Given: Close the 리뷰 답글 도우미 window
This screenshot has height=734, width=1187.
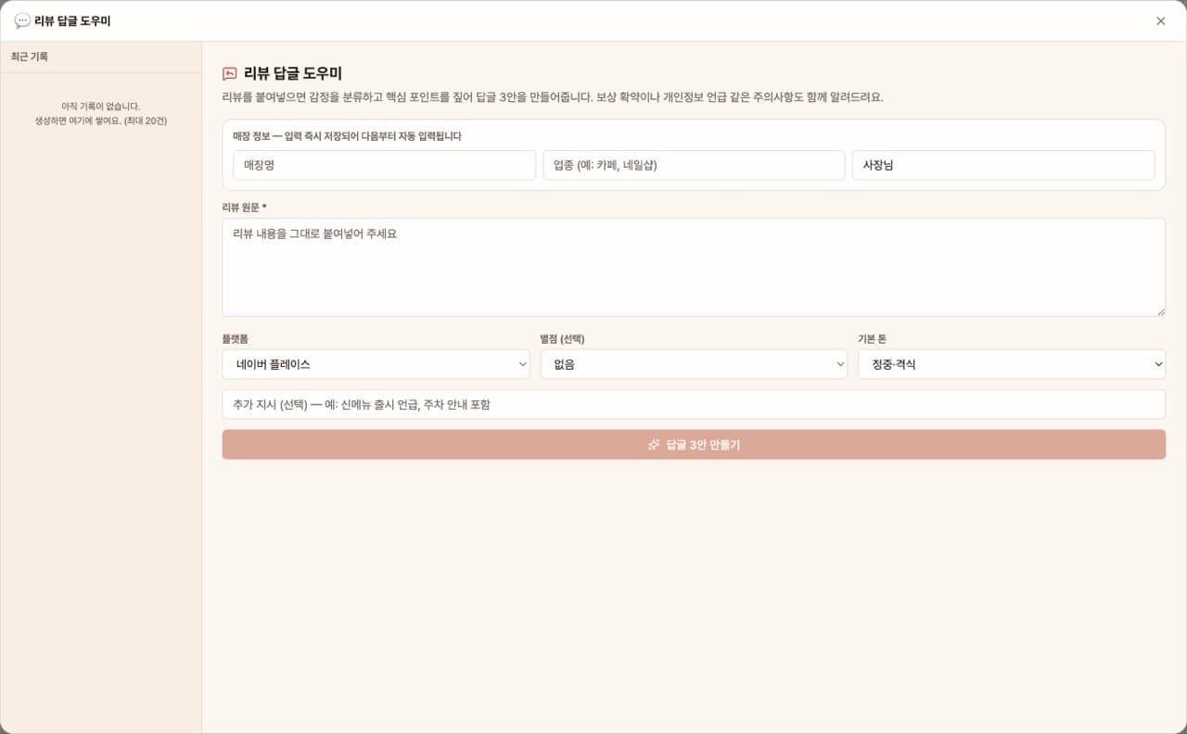Looking at the screenshot, I should coord(1161,20).
